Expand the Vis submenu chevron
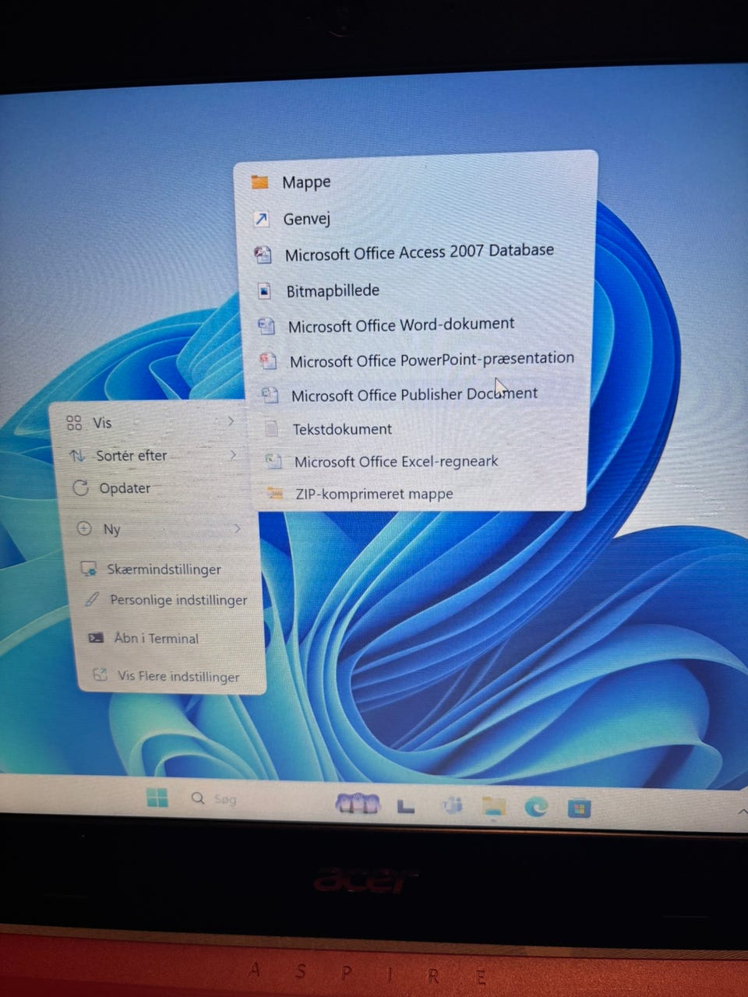The width and height of the screenshot is (748, 997). point(231,421)
